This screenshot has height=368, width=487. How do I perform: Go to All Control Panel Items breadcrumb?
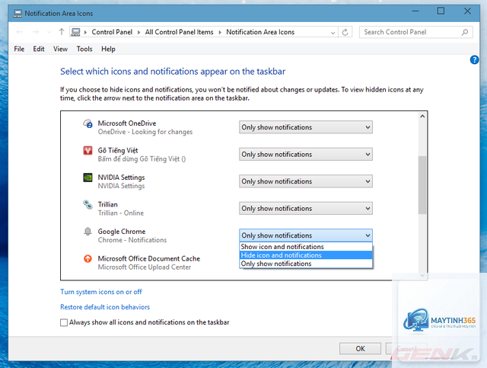point(180,32)
